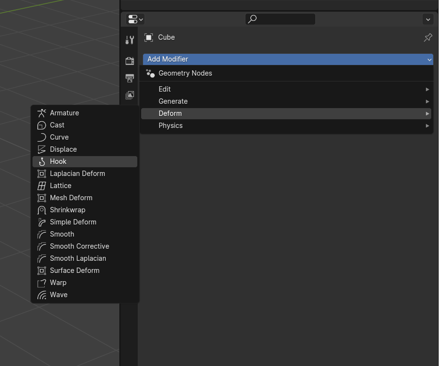Open the Tool properties tab
This screenshot has height=366, width=439.
tap(130, 40)
